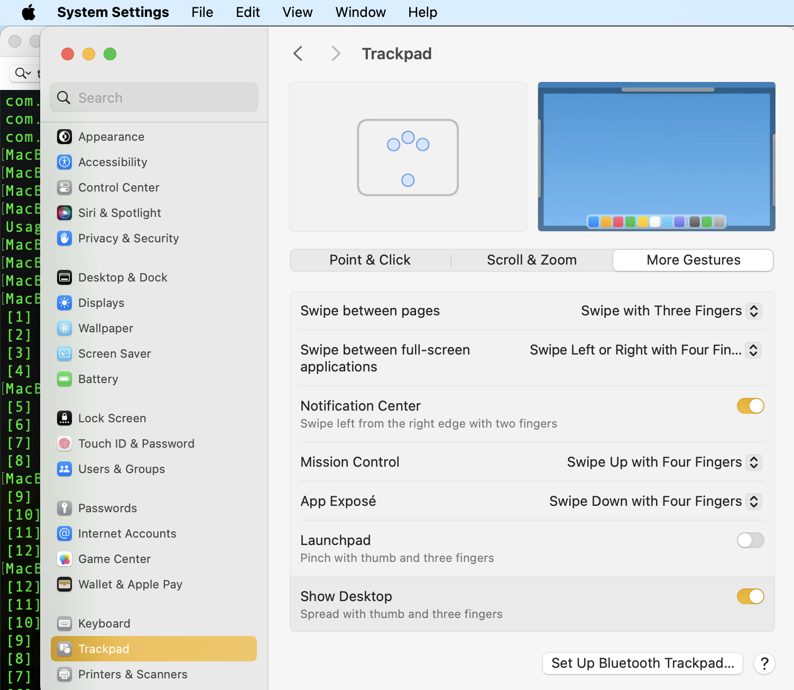Switch to Scroll & Zoom tab
Screen dimensions: 794x690
[532, 260]
